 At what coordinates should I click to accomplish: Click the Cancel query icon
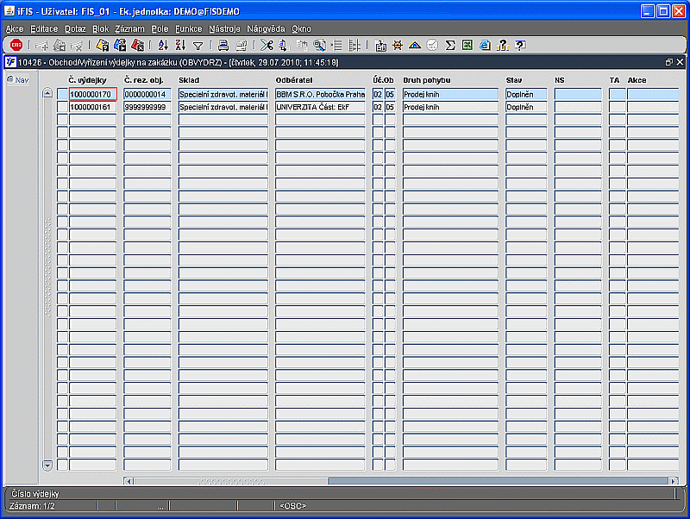138,45
